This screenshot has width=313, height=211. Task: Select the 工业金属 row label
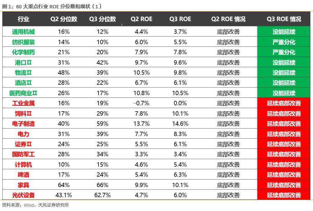23,103
